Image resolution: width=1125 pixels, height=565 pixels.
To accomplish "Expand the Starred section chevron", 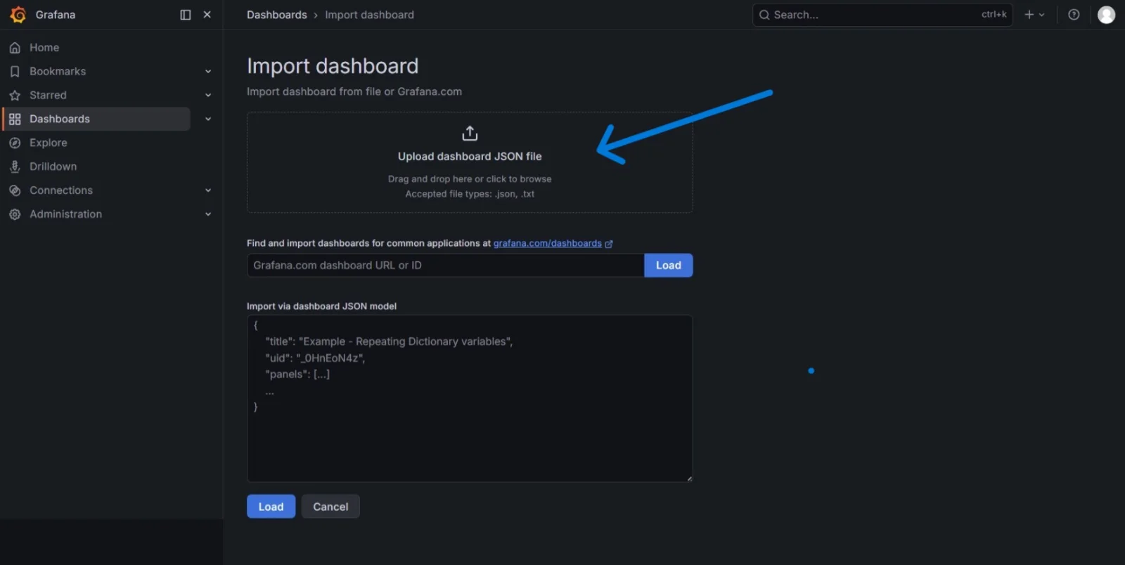I will (x=208, y=96).
